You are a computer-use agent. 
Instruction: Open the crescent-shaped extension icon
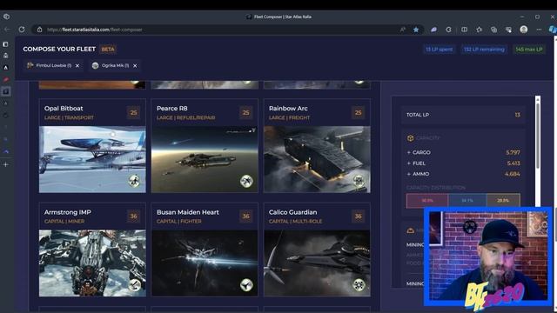click(x=449, y=30)
